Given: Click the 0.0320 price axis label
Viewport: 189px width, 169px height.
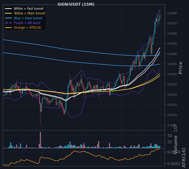Looking at the screenshot, I should tap(172, 95).
